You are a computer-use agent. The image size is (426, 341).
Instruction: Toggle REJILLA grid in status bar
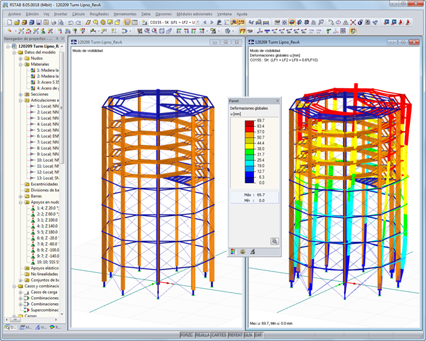pos(202,335)
